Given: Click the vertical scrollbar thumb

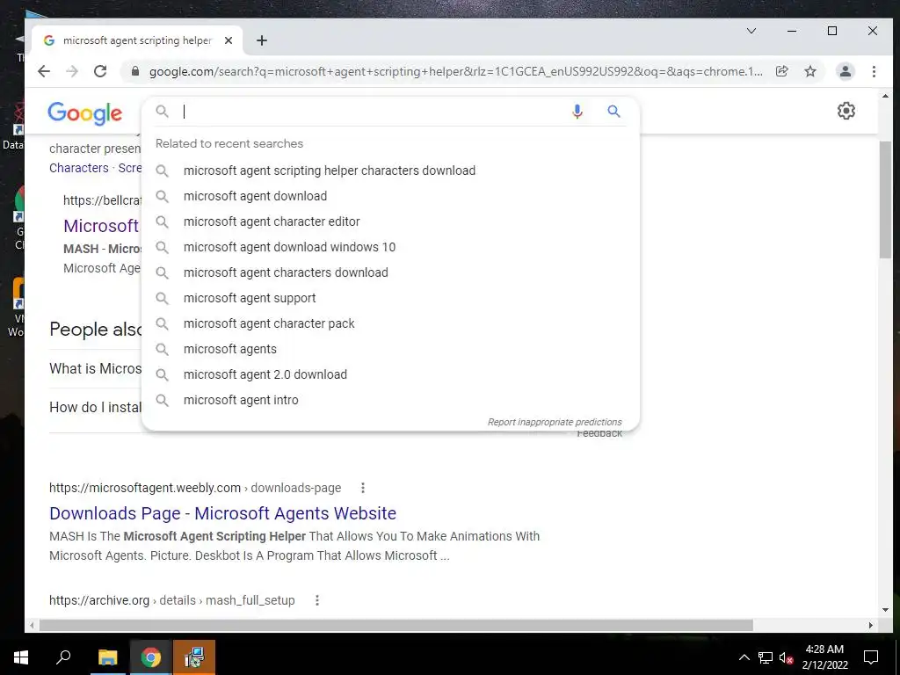Looking at the screenshot, I should [884, 200].
